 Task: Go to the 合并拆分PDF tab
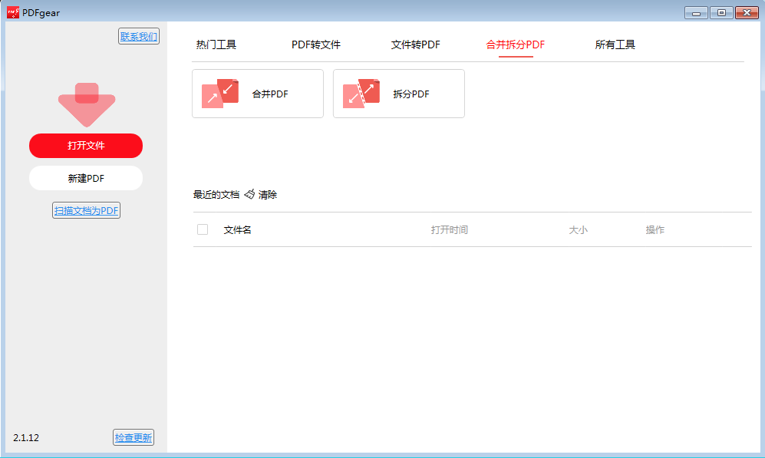tap(515, 44)
